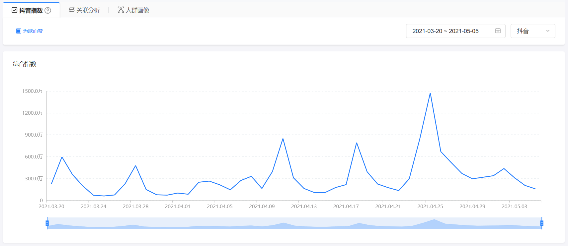The height and width of the screenshot is (246, 568).
Task: Open the 抖音 platform dropdown
Action: tap(532, 31)
